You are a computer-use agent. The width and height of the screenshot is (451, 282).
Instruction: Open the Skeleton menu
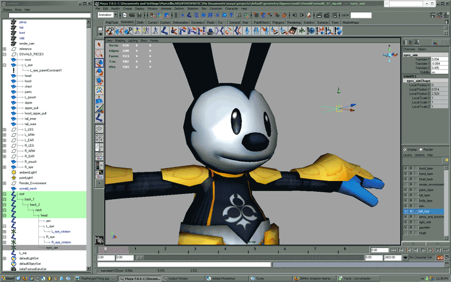pos(192,8)
